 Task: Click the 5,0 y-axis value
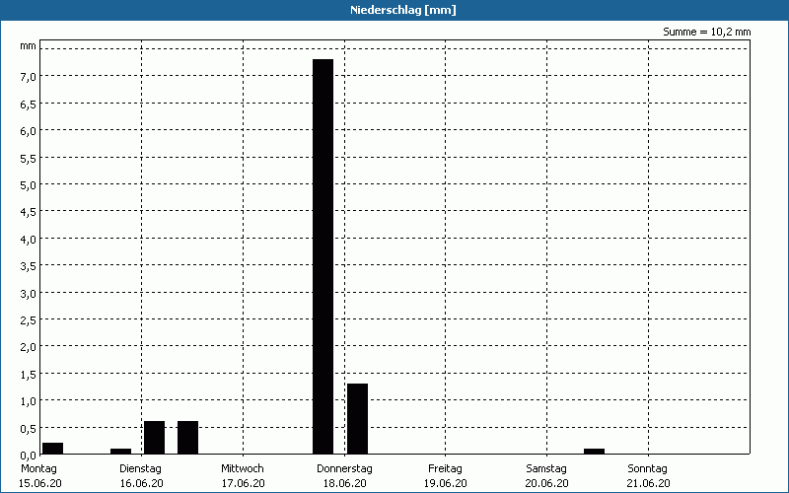(29, 185)
